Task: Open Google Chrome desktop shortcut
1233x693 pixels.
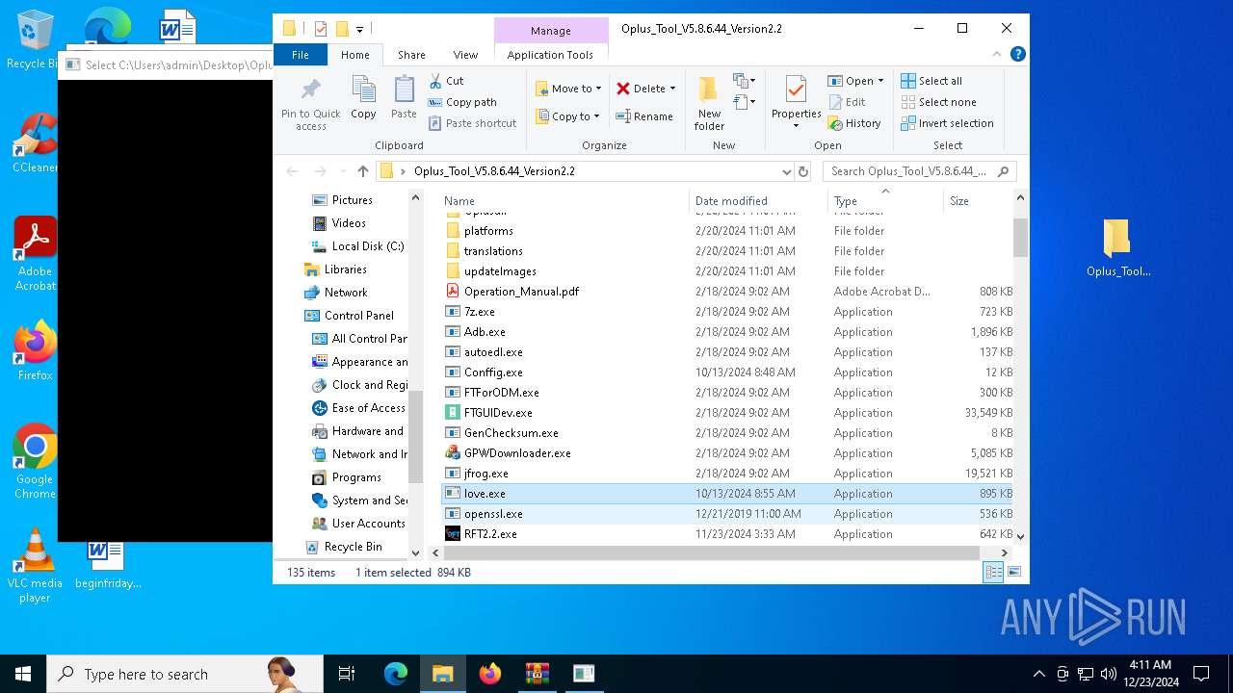Action: pyautogui.click(x=35, y=462)
